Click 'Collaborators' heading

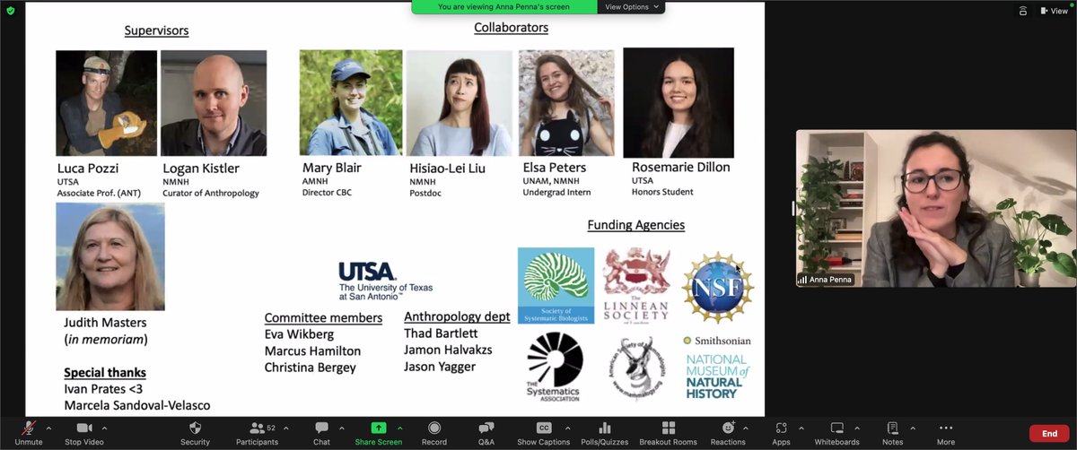click(x=511, y=28)
